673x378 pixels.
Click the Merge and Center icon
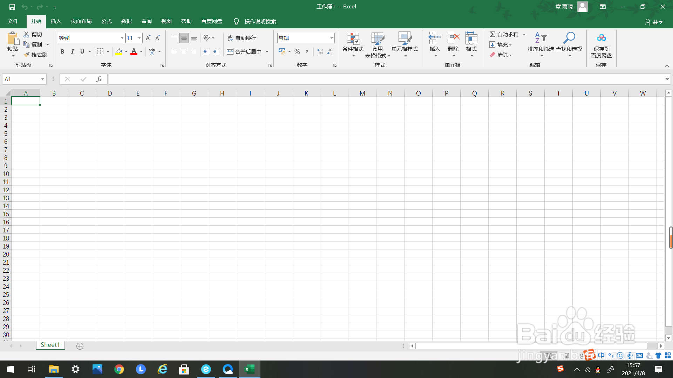tap(230, 51)
